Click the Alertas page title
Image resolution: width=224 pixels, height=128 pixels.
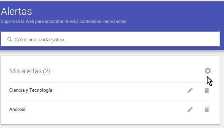16,11
